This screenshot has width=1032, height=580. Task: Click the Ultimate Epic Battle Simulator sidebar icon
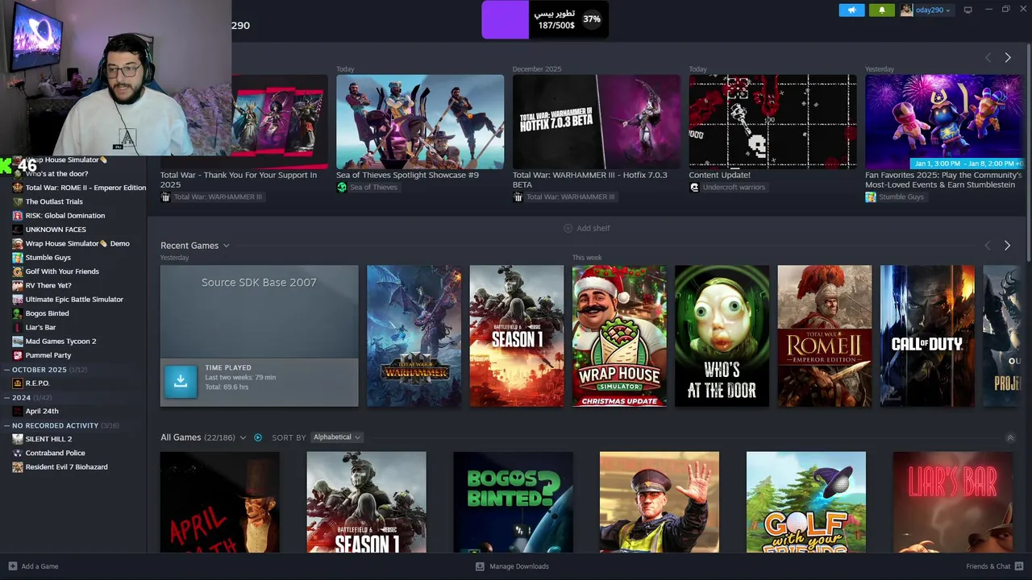point(18,300)
